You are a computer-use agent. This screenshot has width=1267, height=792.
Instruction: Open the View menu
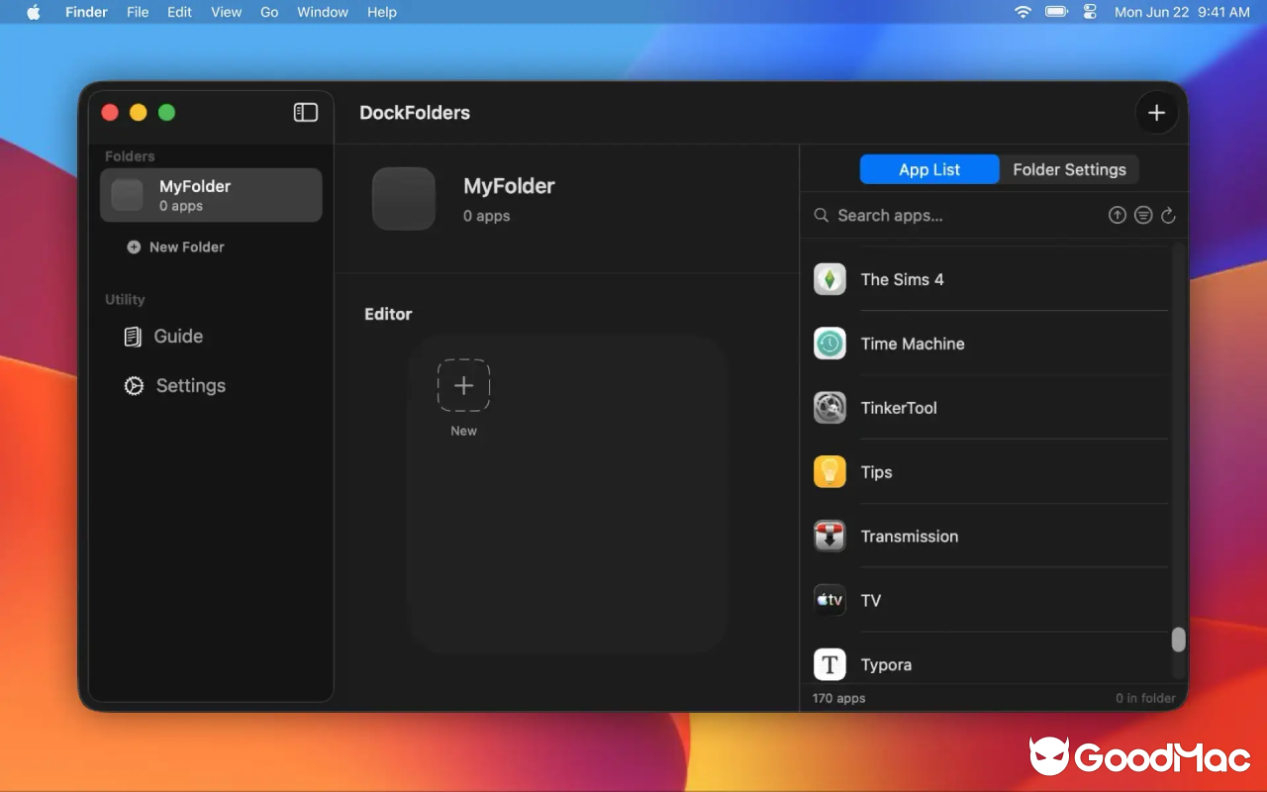226,12
